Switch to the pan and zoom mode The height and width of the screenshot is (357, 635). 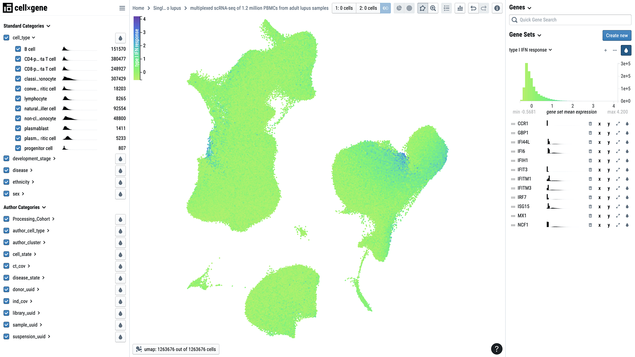(x=433, y=8)
